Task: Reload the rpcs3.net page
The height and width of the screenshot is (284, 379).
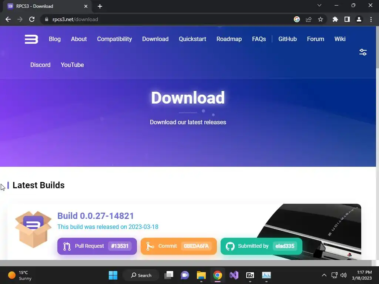Action: pyautogui.click(x=32, y=19)
